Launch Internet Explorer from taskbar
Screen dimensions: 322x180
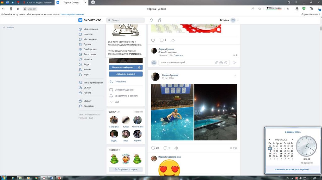click(13, 178)
